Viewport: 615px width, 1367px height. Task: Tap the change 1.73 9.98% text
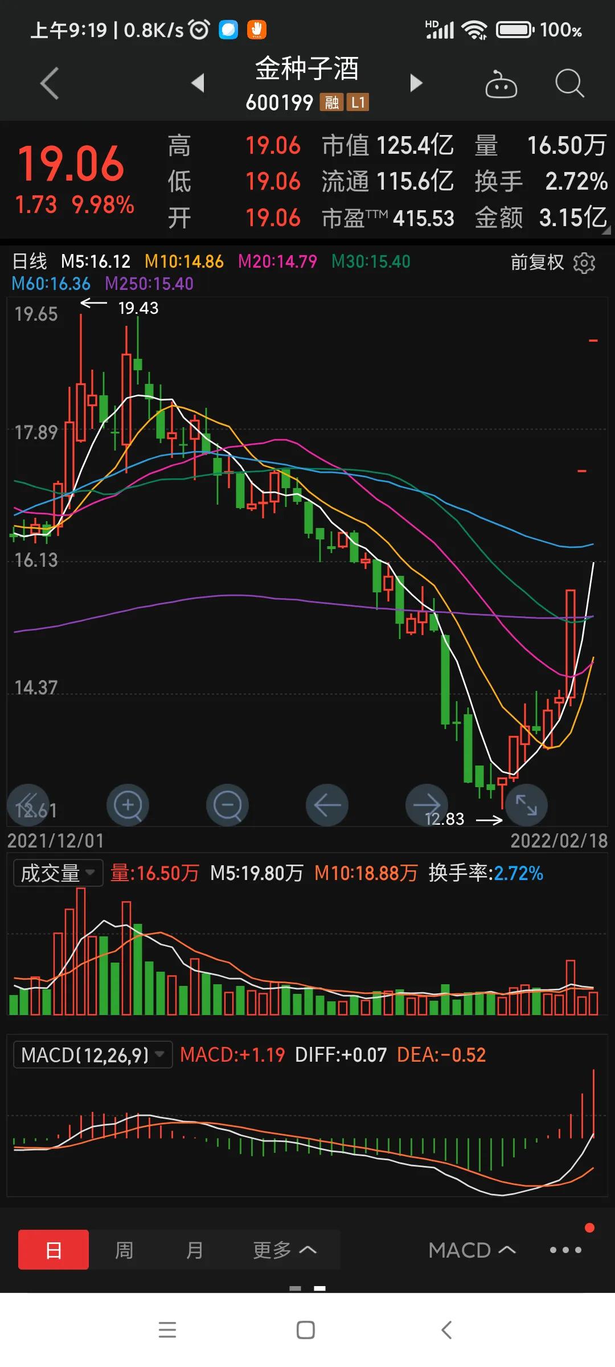click(x=75, y=205)
